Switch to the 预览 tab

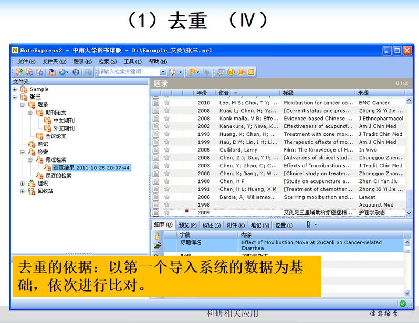click(x=187, y=225)
